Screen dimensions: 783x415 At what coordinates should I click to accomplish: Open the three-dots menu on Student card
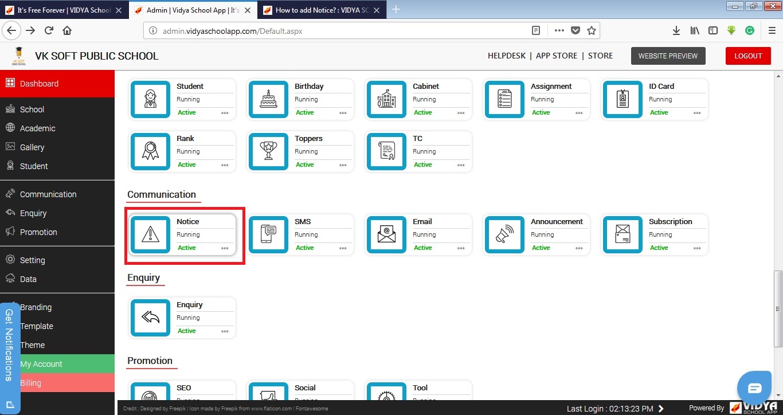(225, 113)
